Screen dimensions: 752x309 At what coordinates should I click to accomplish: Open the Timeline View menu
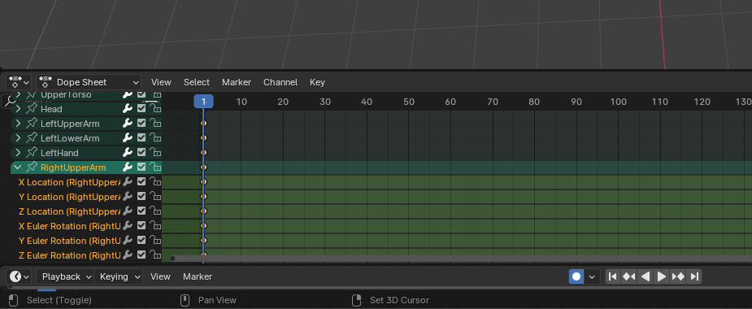160,276
